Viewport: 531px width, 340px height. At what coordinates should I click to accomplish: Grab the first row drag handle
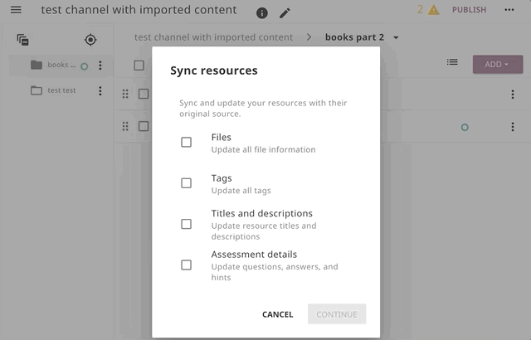[125, 94]
